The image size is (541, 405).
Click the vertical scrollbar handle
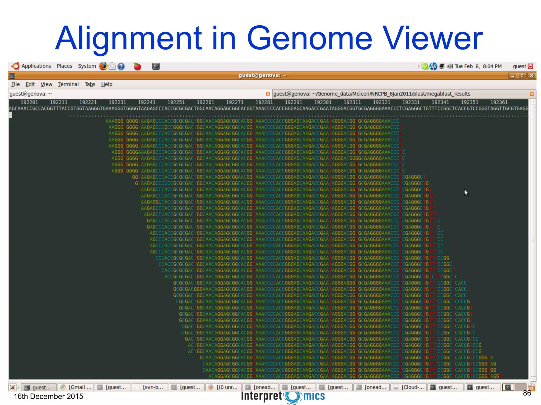tap(533, 240)
